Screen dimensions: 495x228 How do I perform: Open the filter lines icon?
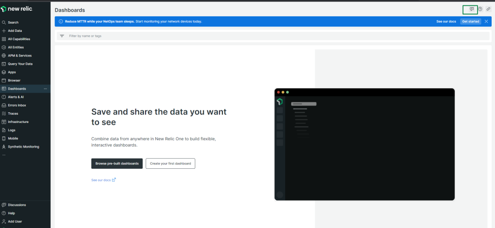(62, 36)
